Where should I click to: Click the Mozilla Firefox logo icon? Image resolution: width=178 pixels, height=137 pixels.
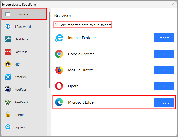(x=59, y=70)
